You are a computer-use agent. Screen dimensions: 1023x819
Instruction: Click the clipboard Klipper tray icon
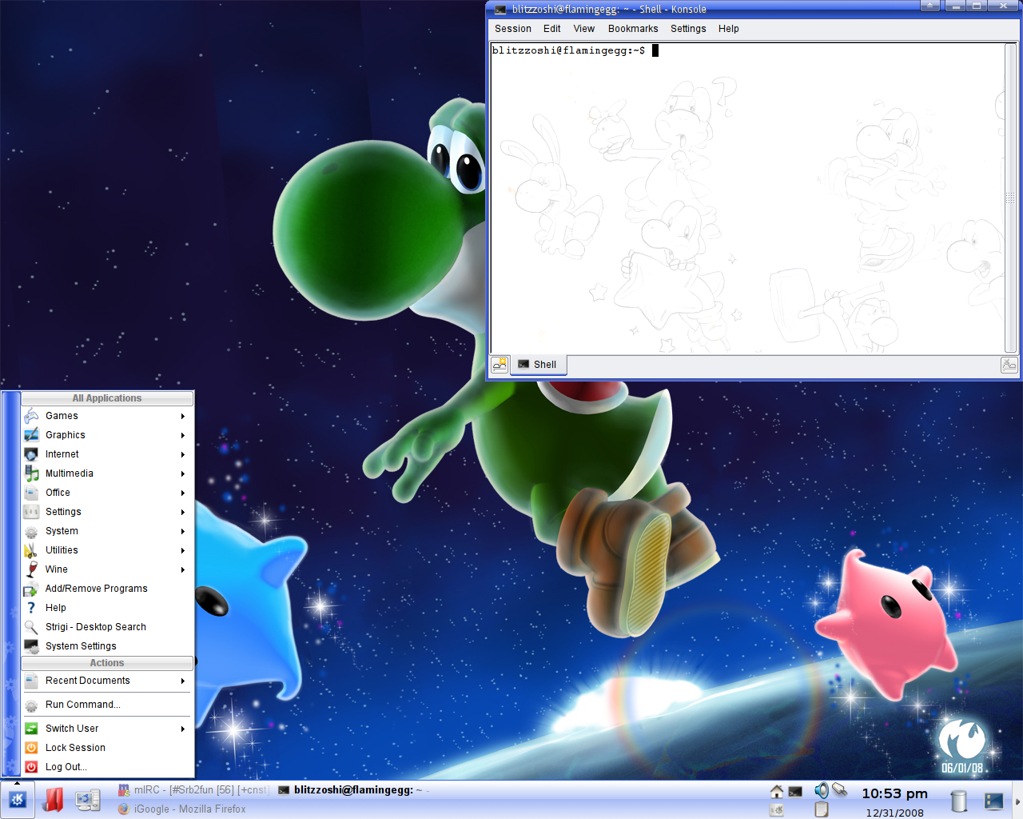(821, 809)
